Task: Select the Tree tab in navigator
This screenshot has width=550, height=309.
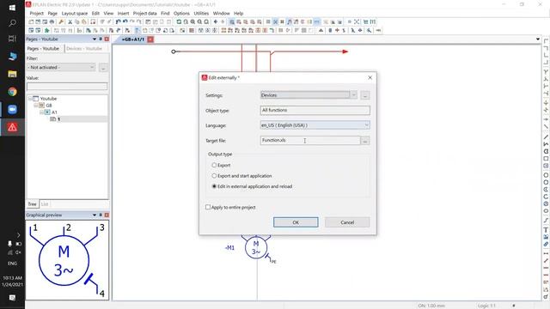Action: [x=33, y=204]
